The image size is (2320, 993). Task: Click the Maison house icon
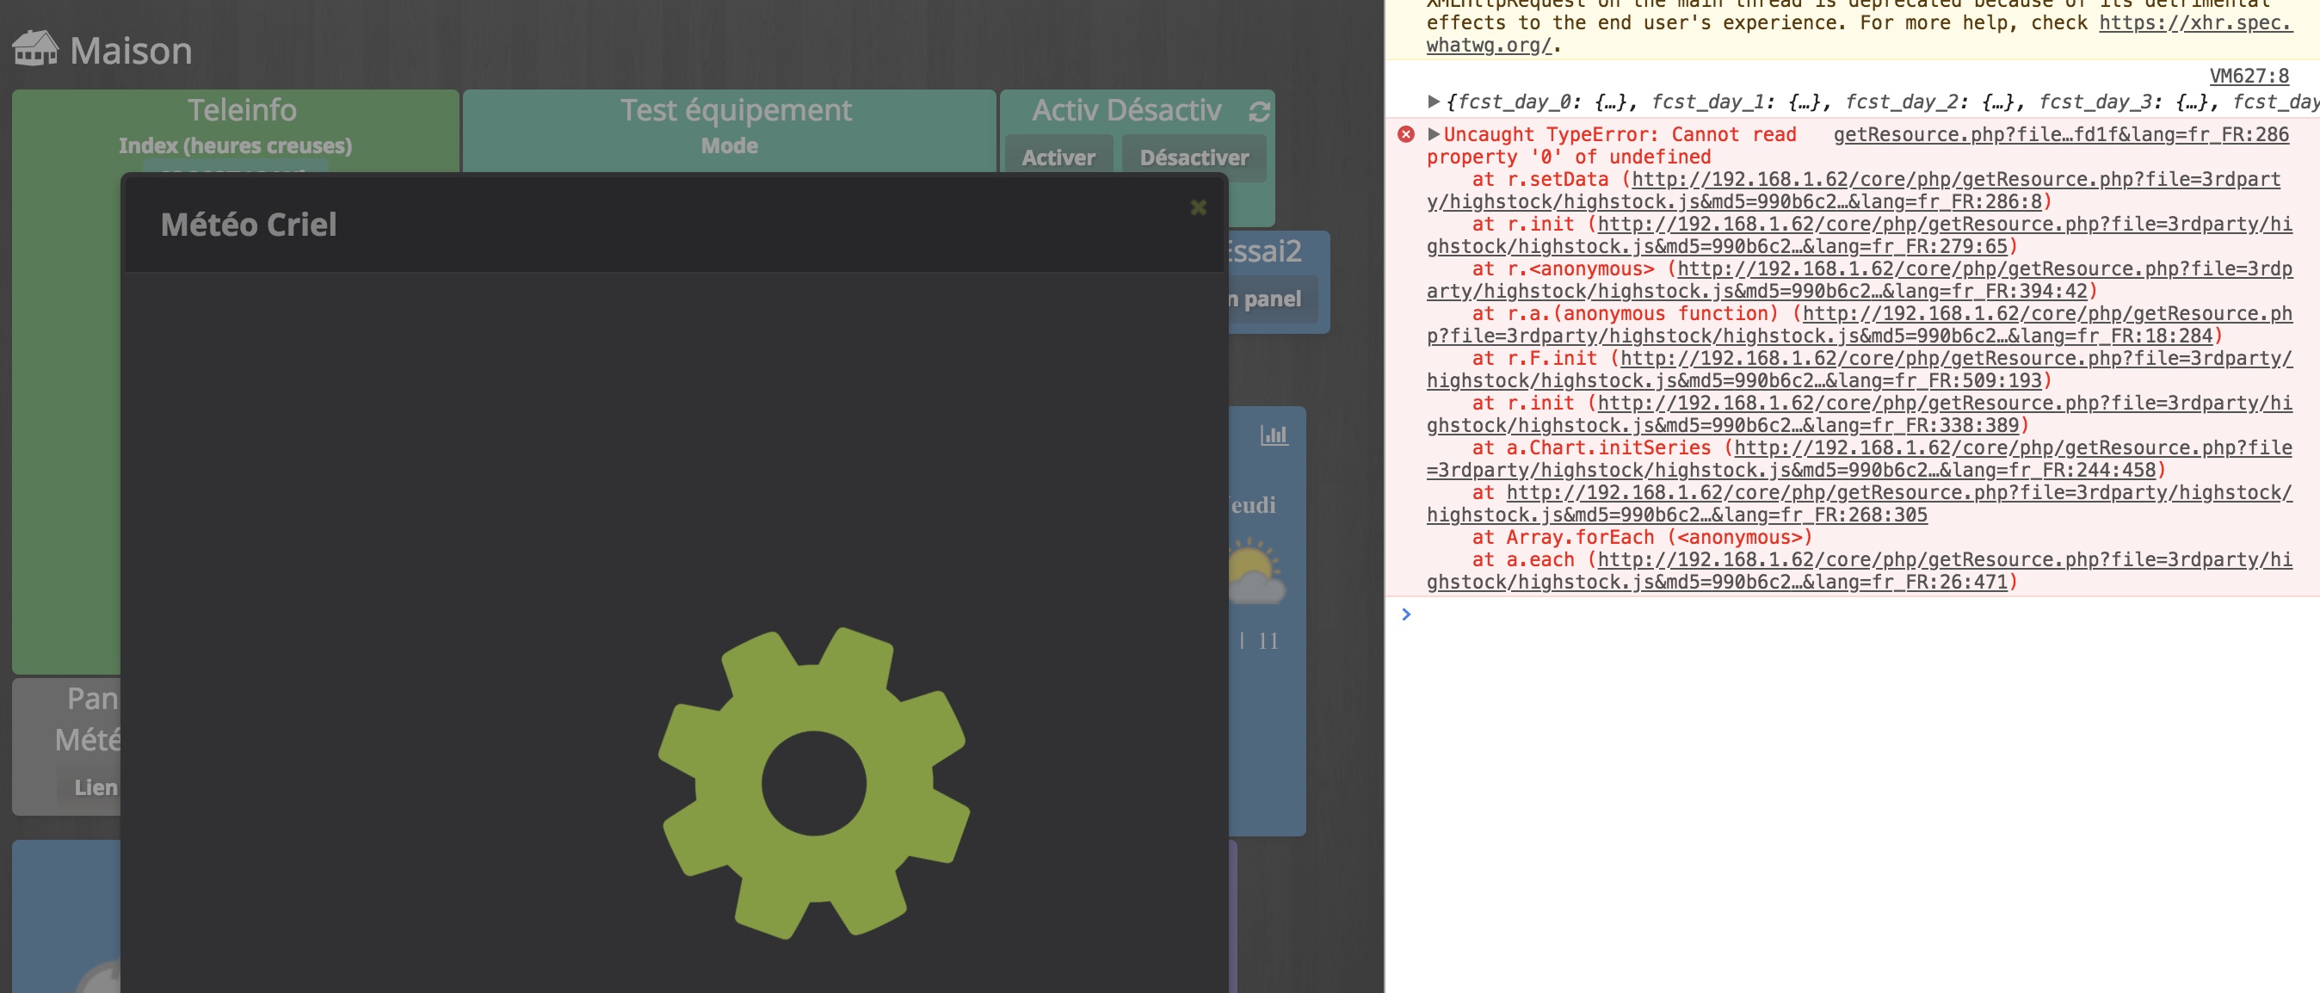[x=35, y=48]
